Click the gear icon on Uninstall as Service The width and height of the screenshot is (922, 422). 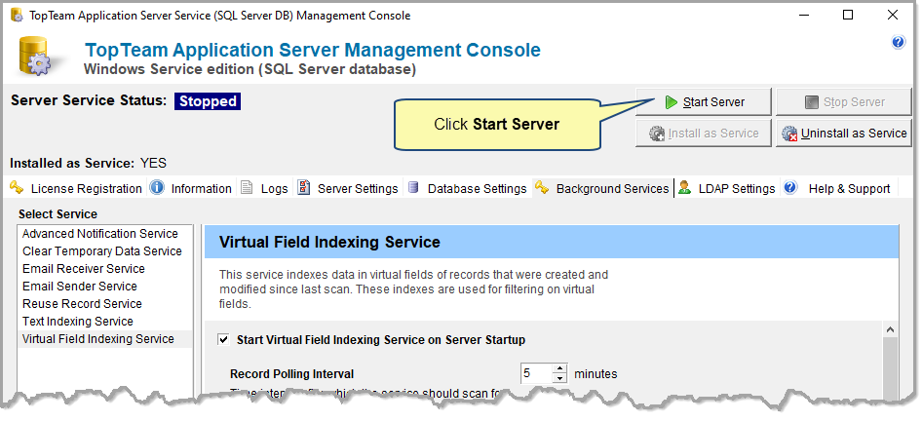coord(789,134)
